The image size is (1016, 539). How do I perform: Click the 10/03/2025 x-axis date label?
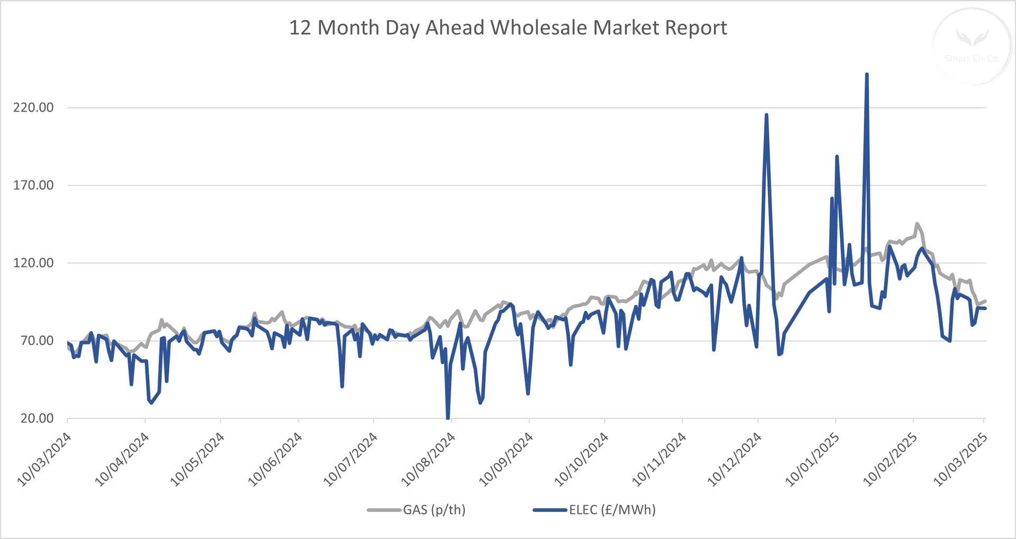(960, 459)
